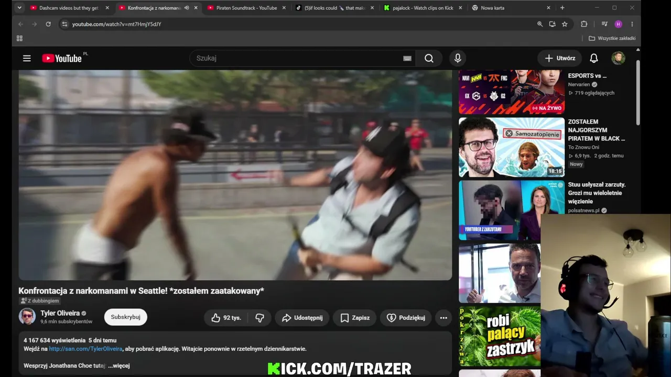The image size is (671, 377).
Task: Go to the YouTube home logo
Action: [x=62, y=58]
